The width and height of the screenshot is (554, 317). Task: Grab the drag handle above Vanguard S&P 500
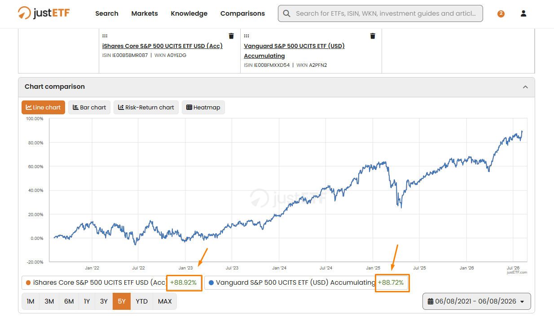point(246,36)
